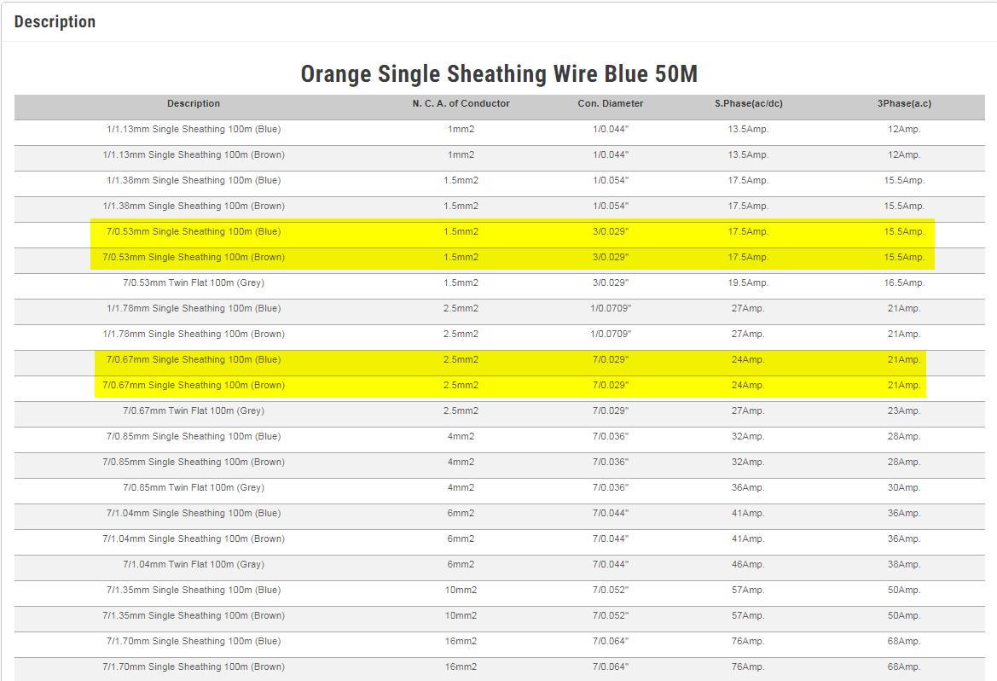Click the title Orange Single Sheathing Wire Blue 50M
This screenshot has width=997, height=681.
[x=499, y=74]
